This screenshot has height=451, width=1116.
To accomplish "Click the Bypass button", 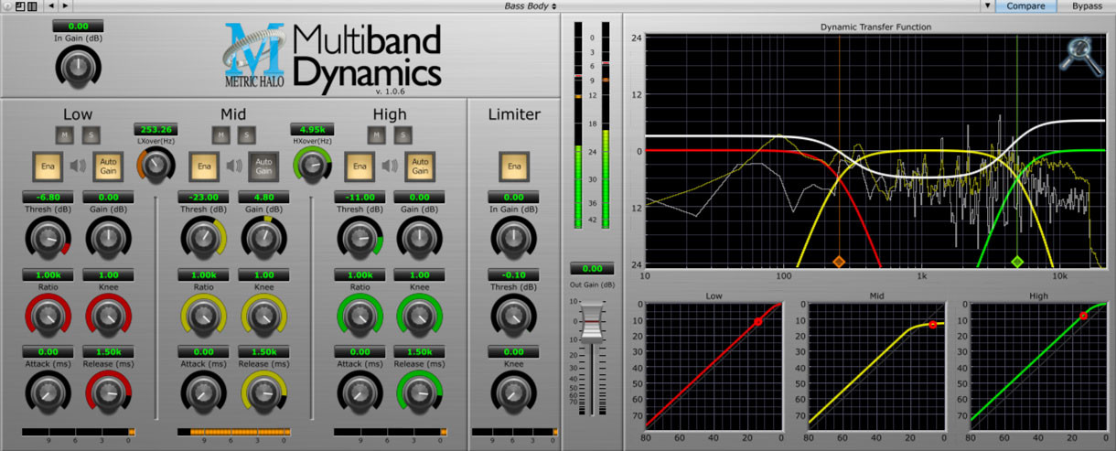I will pos(1087,6).
